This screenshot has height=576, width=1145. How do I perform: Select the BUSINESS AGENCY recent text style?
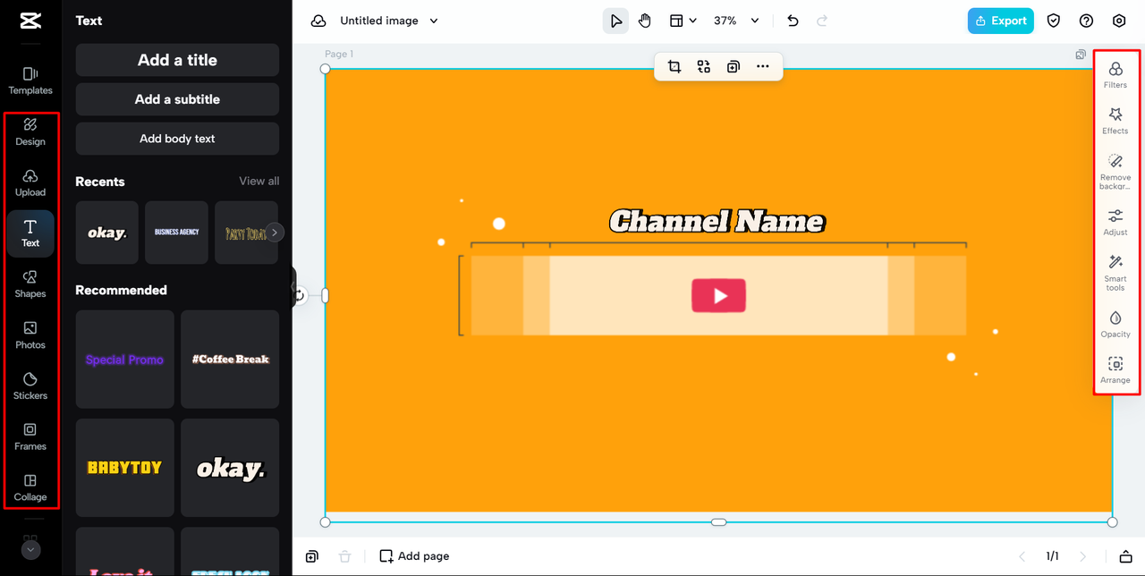[176, 233]
